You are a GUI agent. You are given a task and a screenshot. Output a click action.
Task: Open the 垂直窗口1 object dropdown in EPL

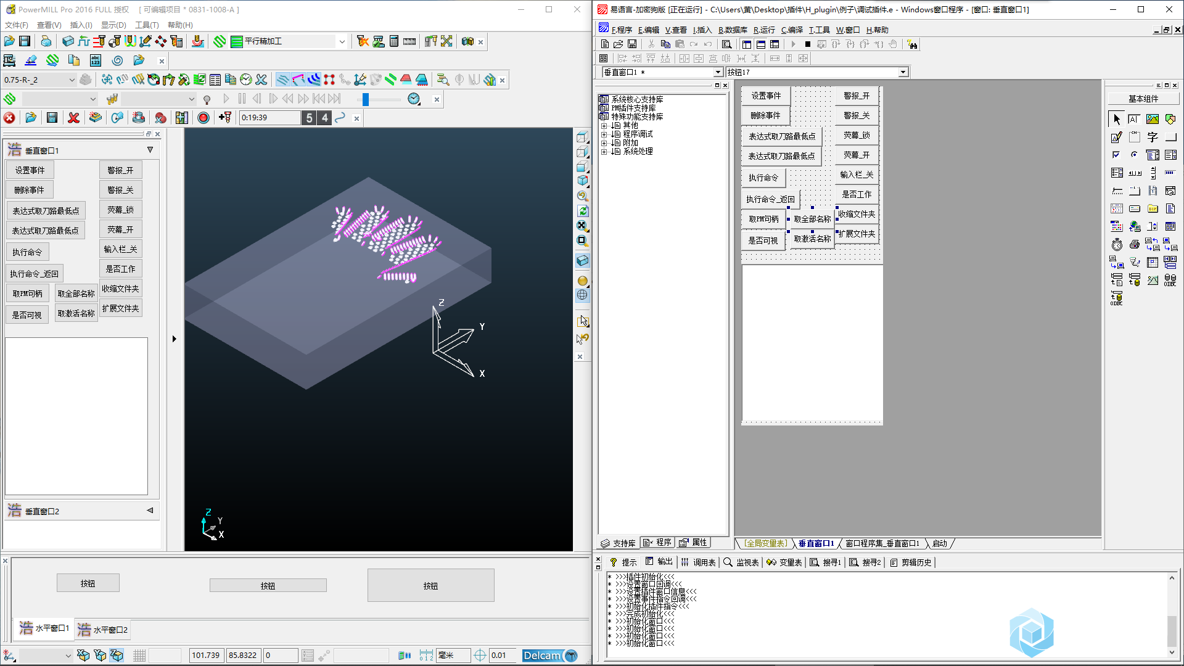point(718,72)
